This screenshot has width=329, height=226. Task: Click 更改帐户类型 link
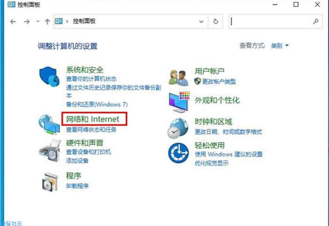[x=218, y=82]
